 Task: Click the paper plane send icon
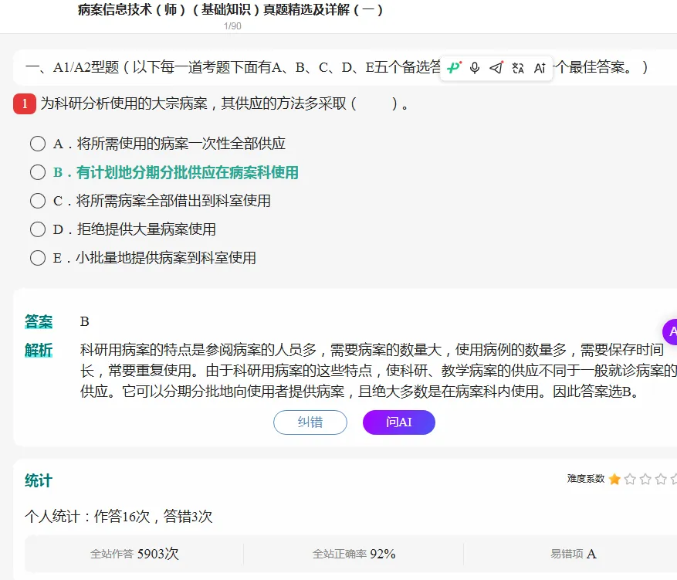point(496,68)
